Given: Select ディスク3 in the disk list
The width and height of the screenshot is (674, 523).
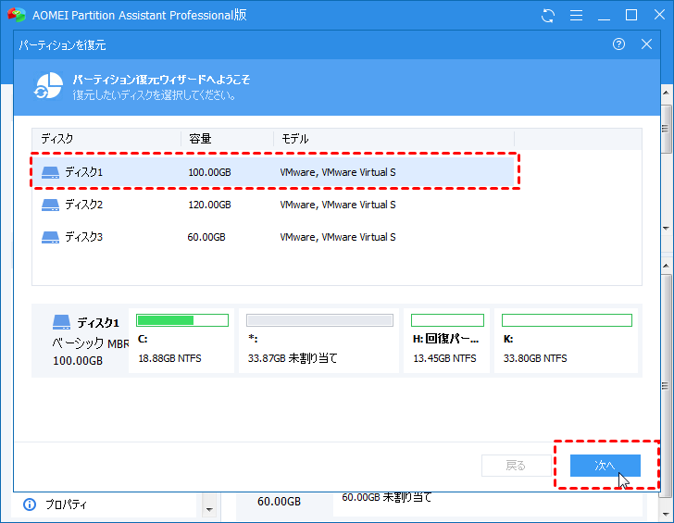Looking at the screenshot, I should tap(273, 237).
